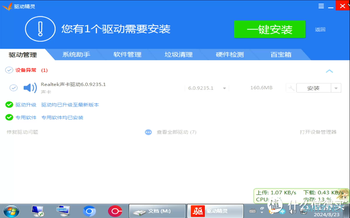Collapse the 设备异常 section chevron
This screenshot has height=218, width=350.
pos(329,71)
